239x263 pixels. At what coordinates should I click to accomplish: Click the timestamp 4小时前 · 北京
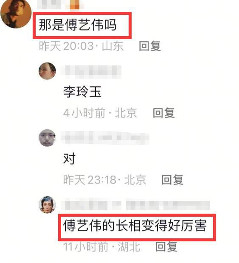(x=100, y=113)
